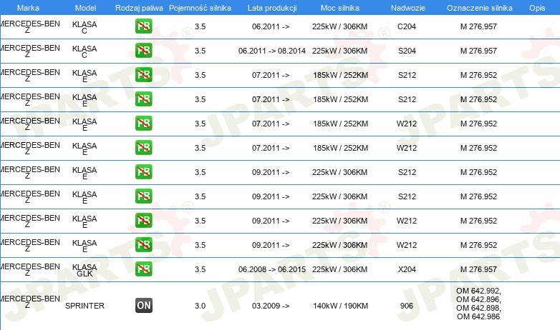Click M 276.957 in the S204 row
The width and height of the screenshot is (560, 330).
pyautogui.click(x=478, y=51)
